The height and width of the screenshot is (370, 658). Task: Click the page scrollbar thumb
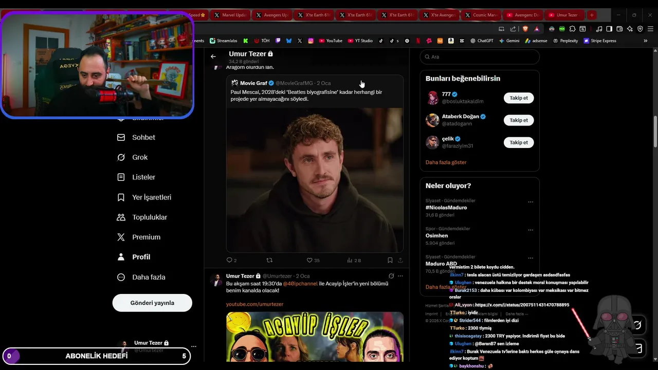point(655,131)
